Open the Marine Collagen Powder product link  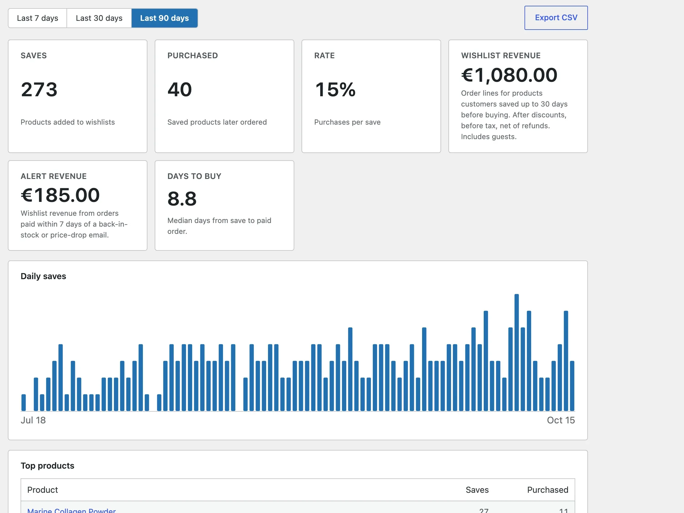click(71, 510)
